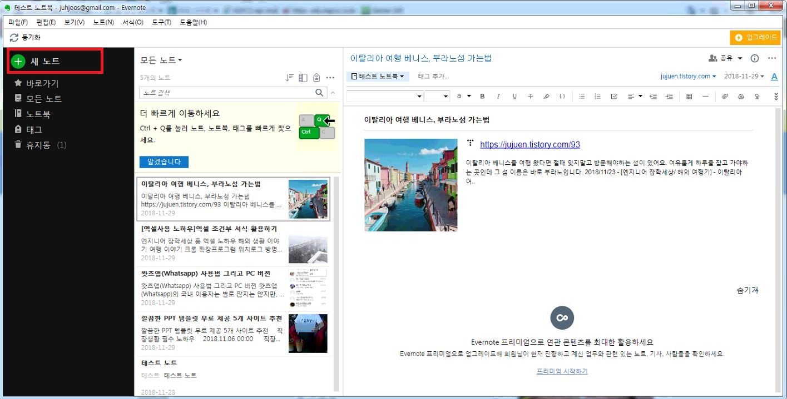Click the sort notes icon in note list
Image resolution: width=787 pixels, height=399 pixels.
[289, 78]
